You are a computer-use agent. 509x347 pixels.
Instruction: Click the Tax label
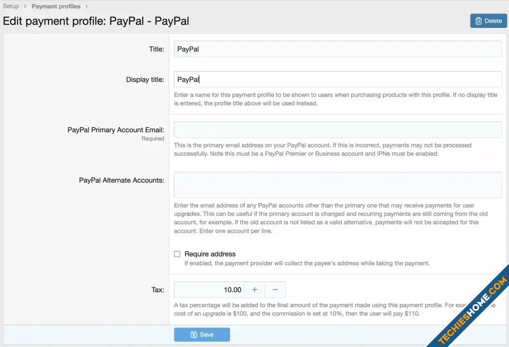pyautogui.click(x=158, y=290)
